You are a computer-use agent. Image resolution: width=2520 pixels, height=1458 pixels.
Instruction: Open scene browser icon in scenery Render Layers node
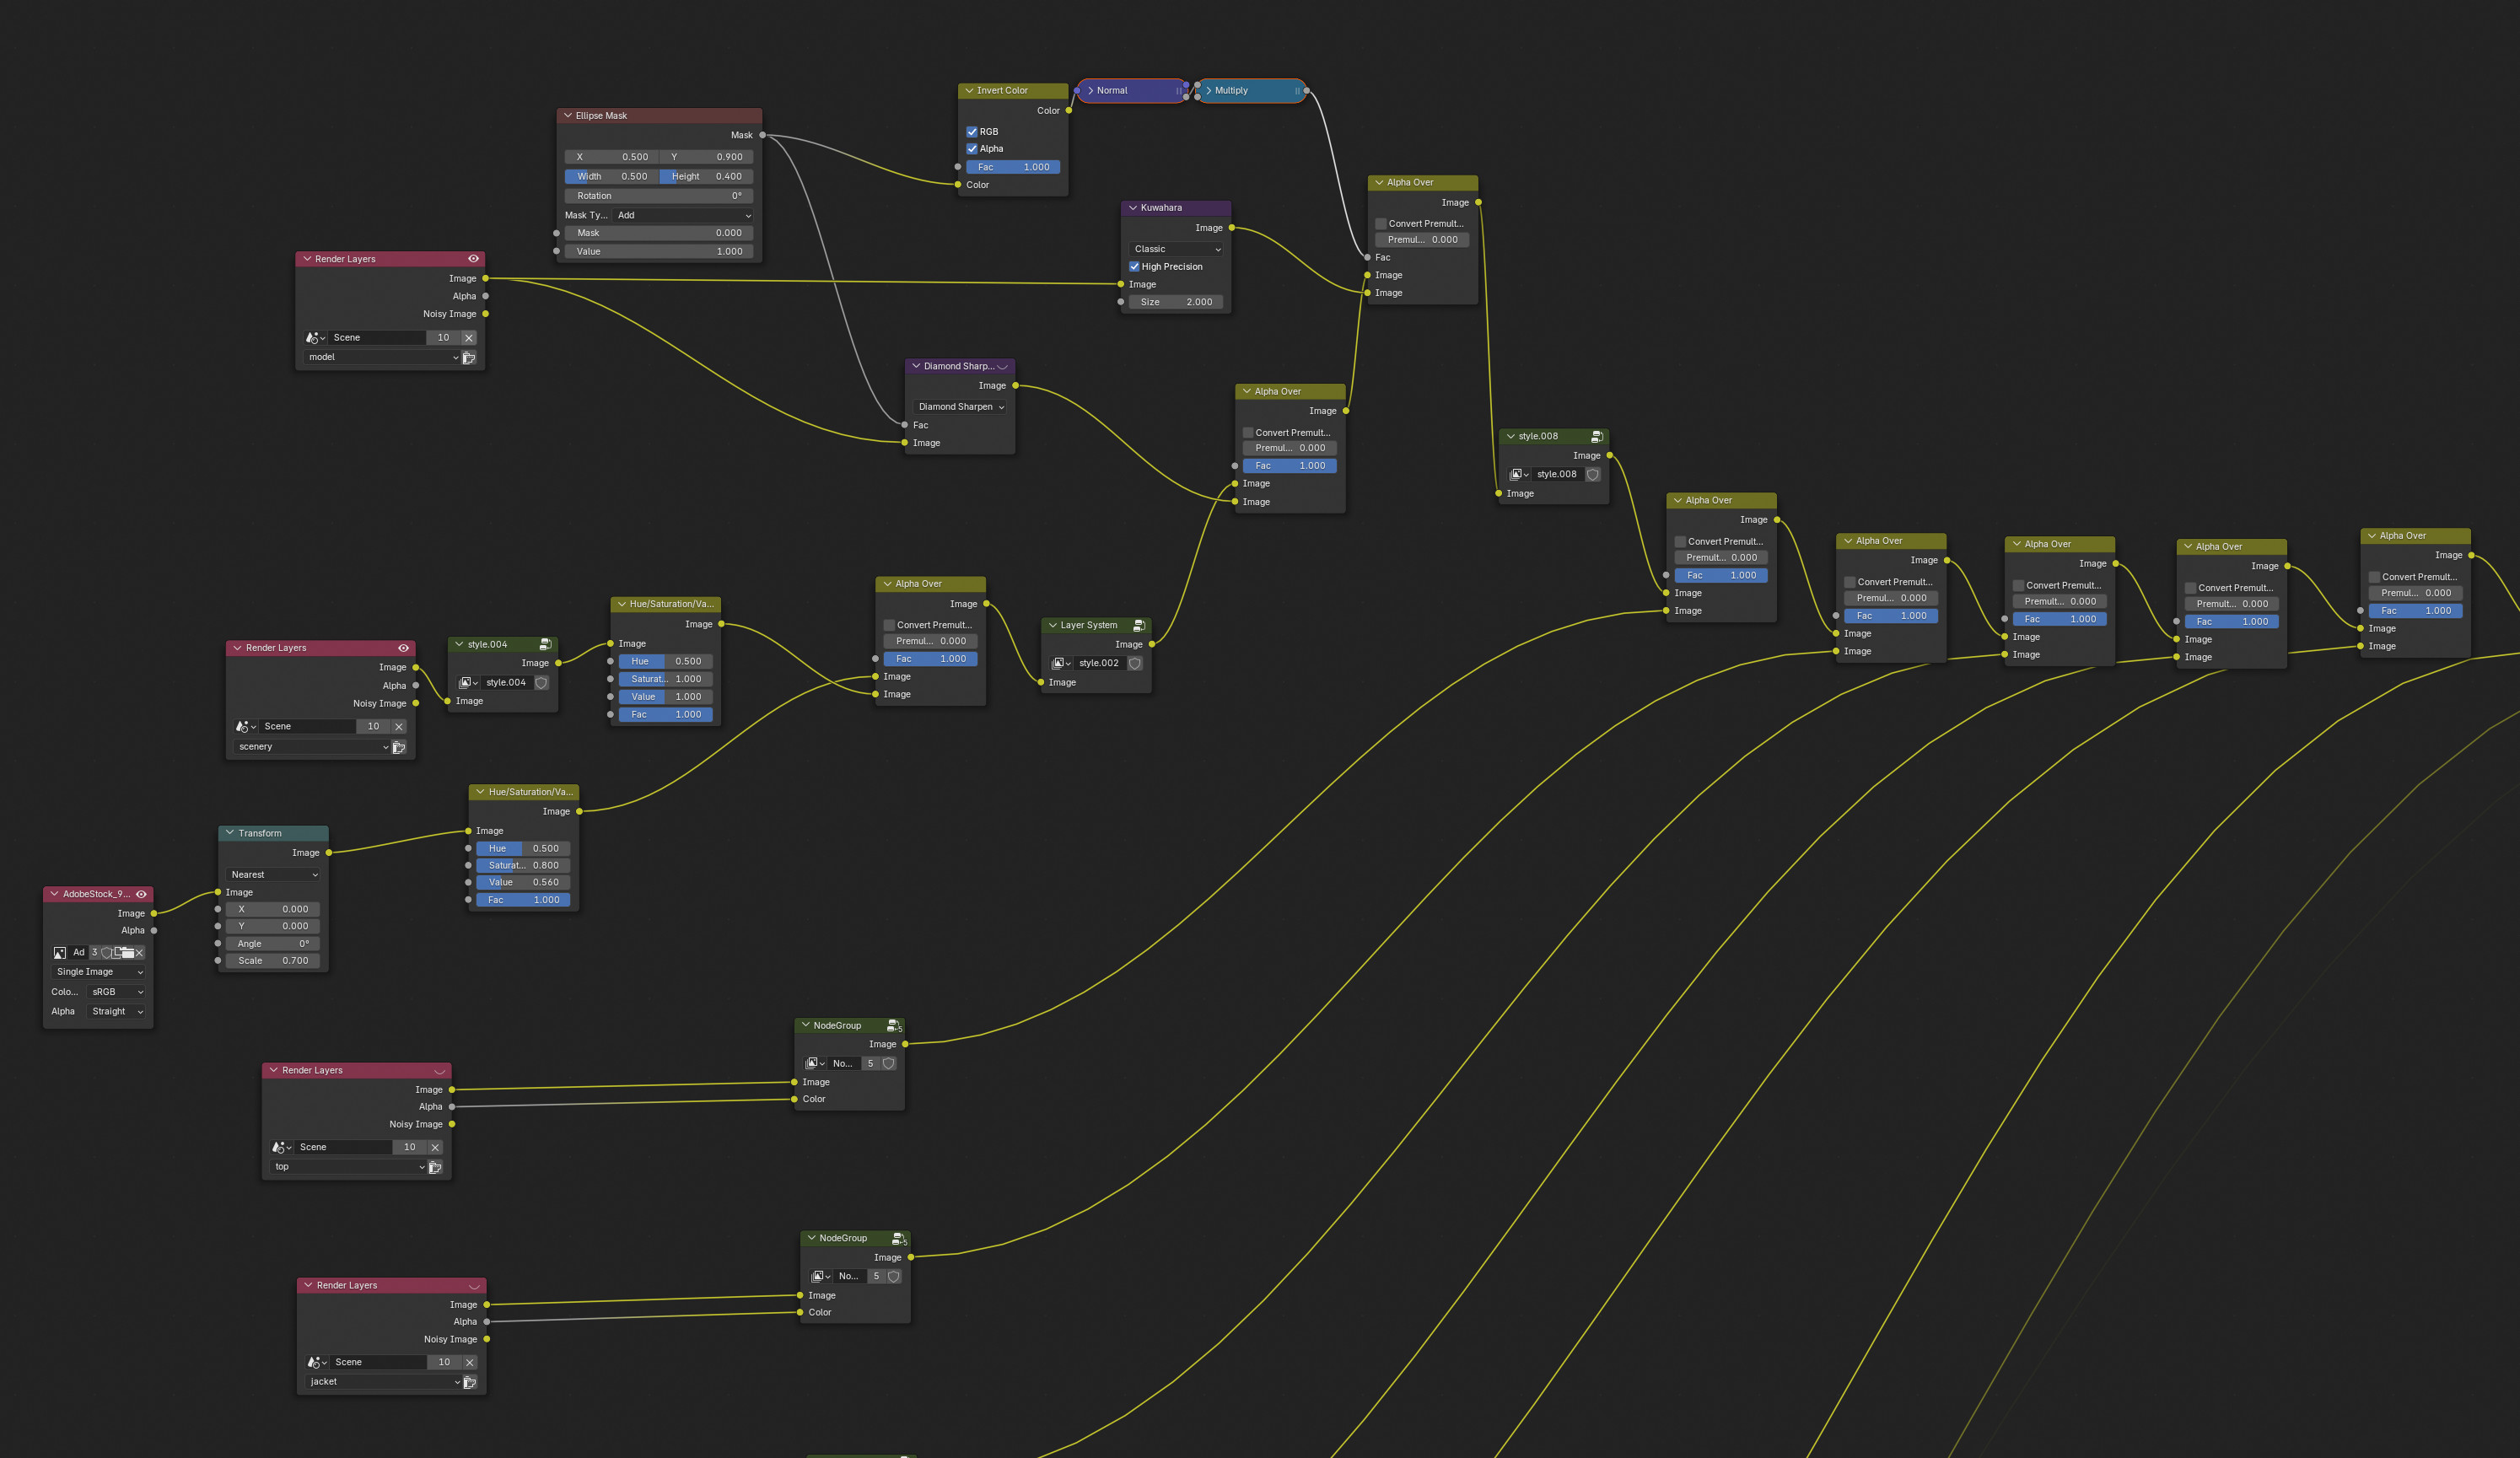(246, 727)
